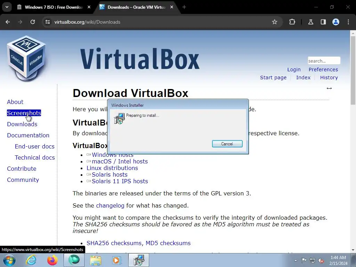356x267 pixels.
Task: Click the site search box
Action: pos(324,61)
